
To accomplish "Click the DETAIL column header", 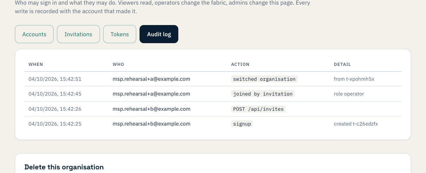I will pos(342,64).
